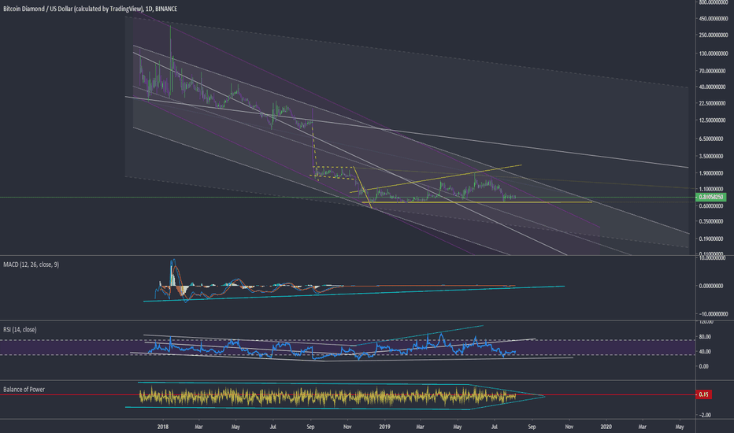
Task: Select the MACD (12, 26, close, 9) indicator label
Action: tap(31, 265)
